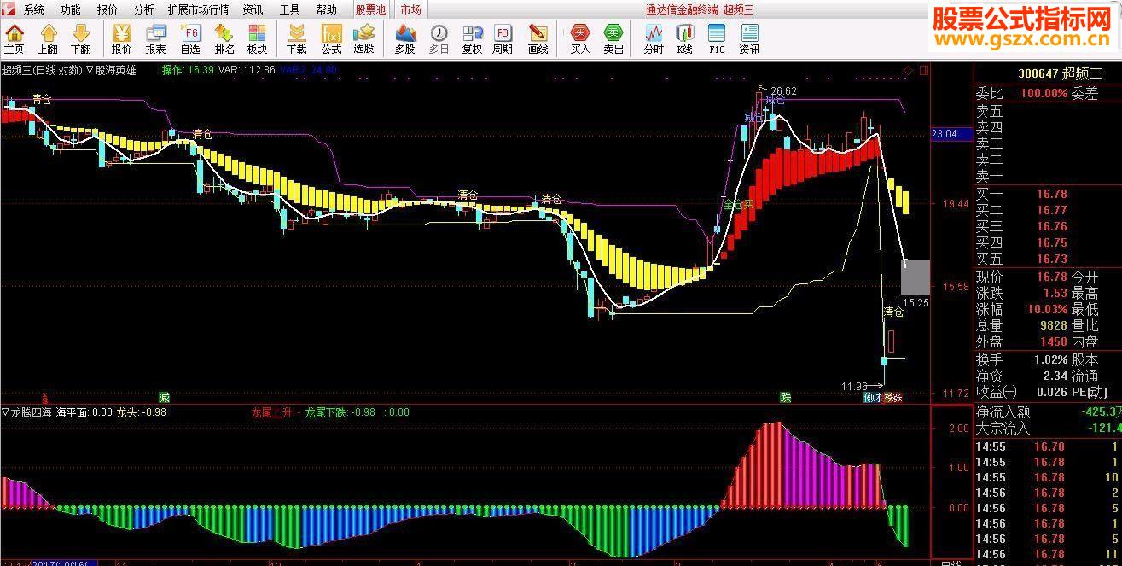Open the 选股 stock screener icon
1122x566 pixels.
point(363,39)
